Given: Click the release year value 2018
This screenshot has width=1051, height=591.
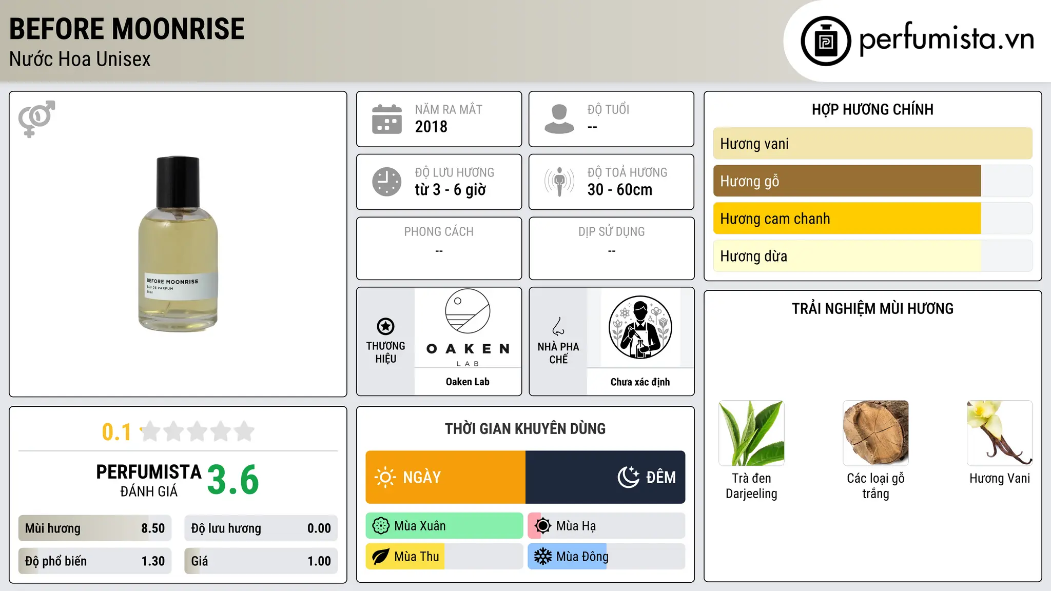Looking at the screenshot, I should tap(431, 127).
